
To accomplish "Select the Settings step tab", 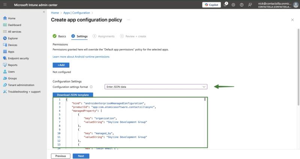I will pos(79,36).
